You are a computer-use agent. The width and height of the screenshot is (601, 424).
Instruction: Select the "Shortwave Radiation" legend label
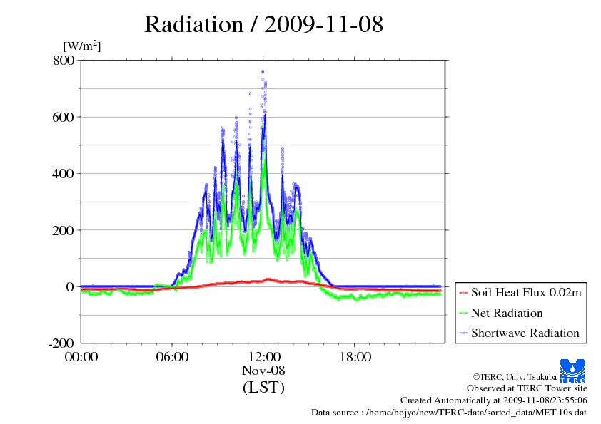525,333
